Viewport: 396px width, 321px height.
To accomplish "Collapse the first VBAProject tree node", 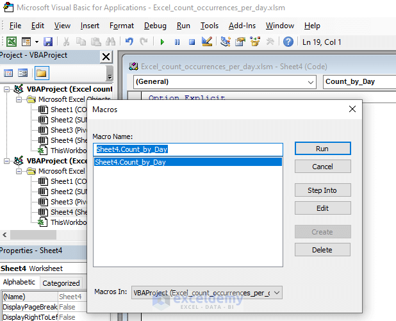I will click(7, 90).
